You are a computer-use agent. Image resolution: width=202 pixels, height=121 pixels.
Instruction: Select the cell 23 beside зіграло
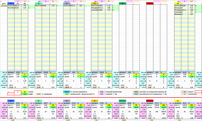pyautogui.click(x=185, y=92)
